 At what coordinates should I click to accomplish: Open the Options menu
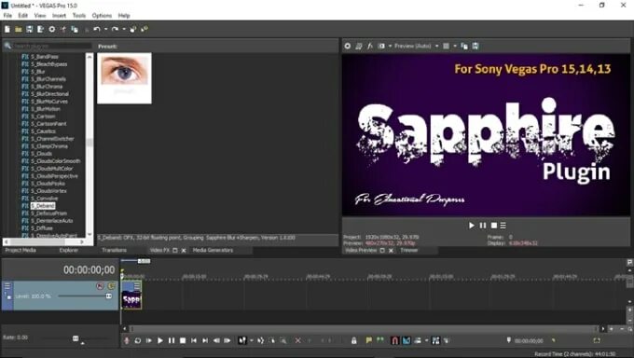pos(102,15)
